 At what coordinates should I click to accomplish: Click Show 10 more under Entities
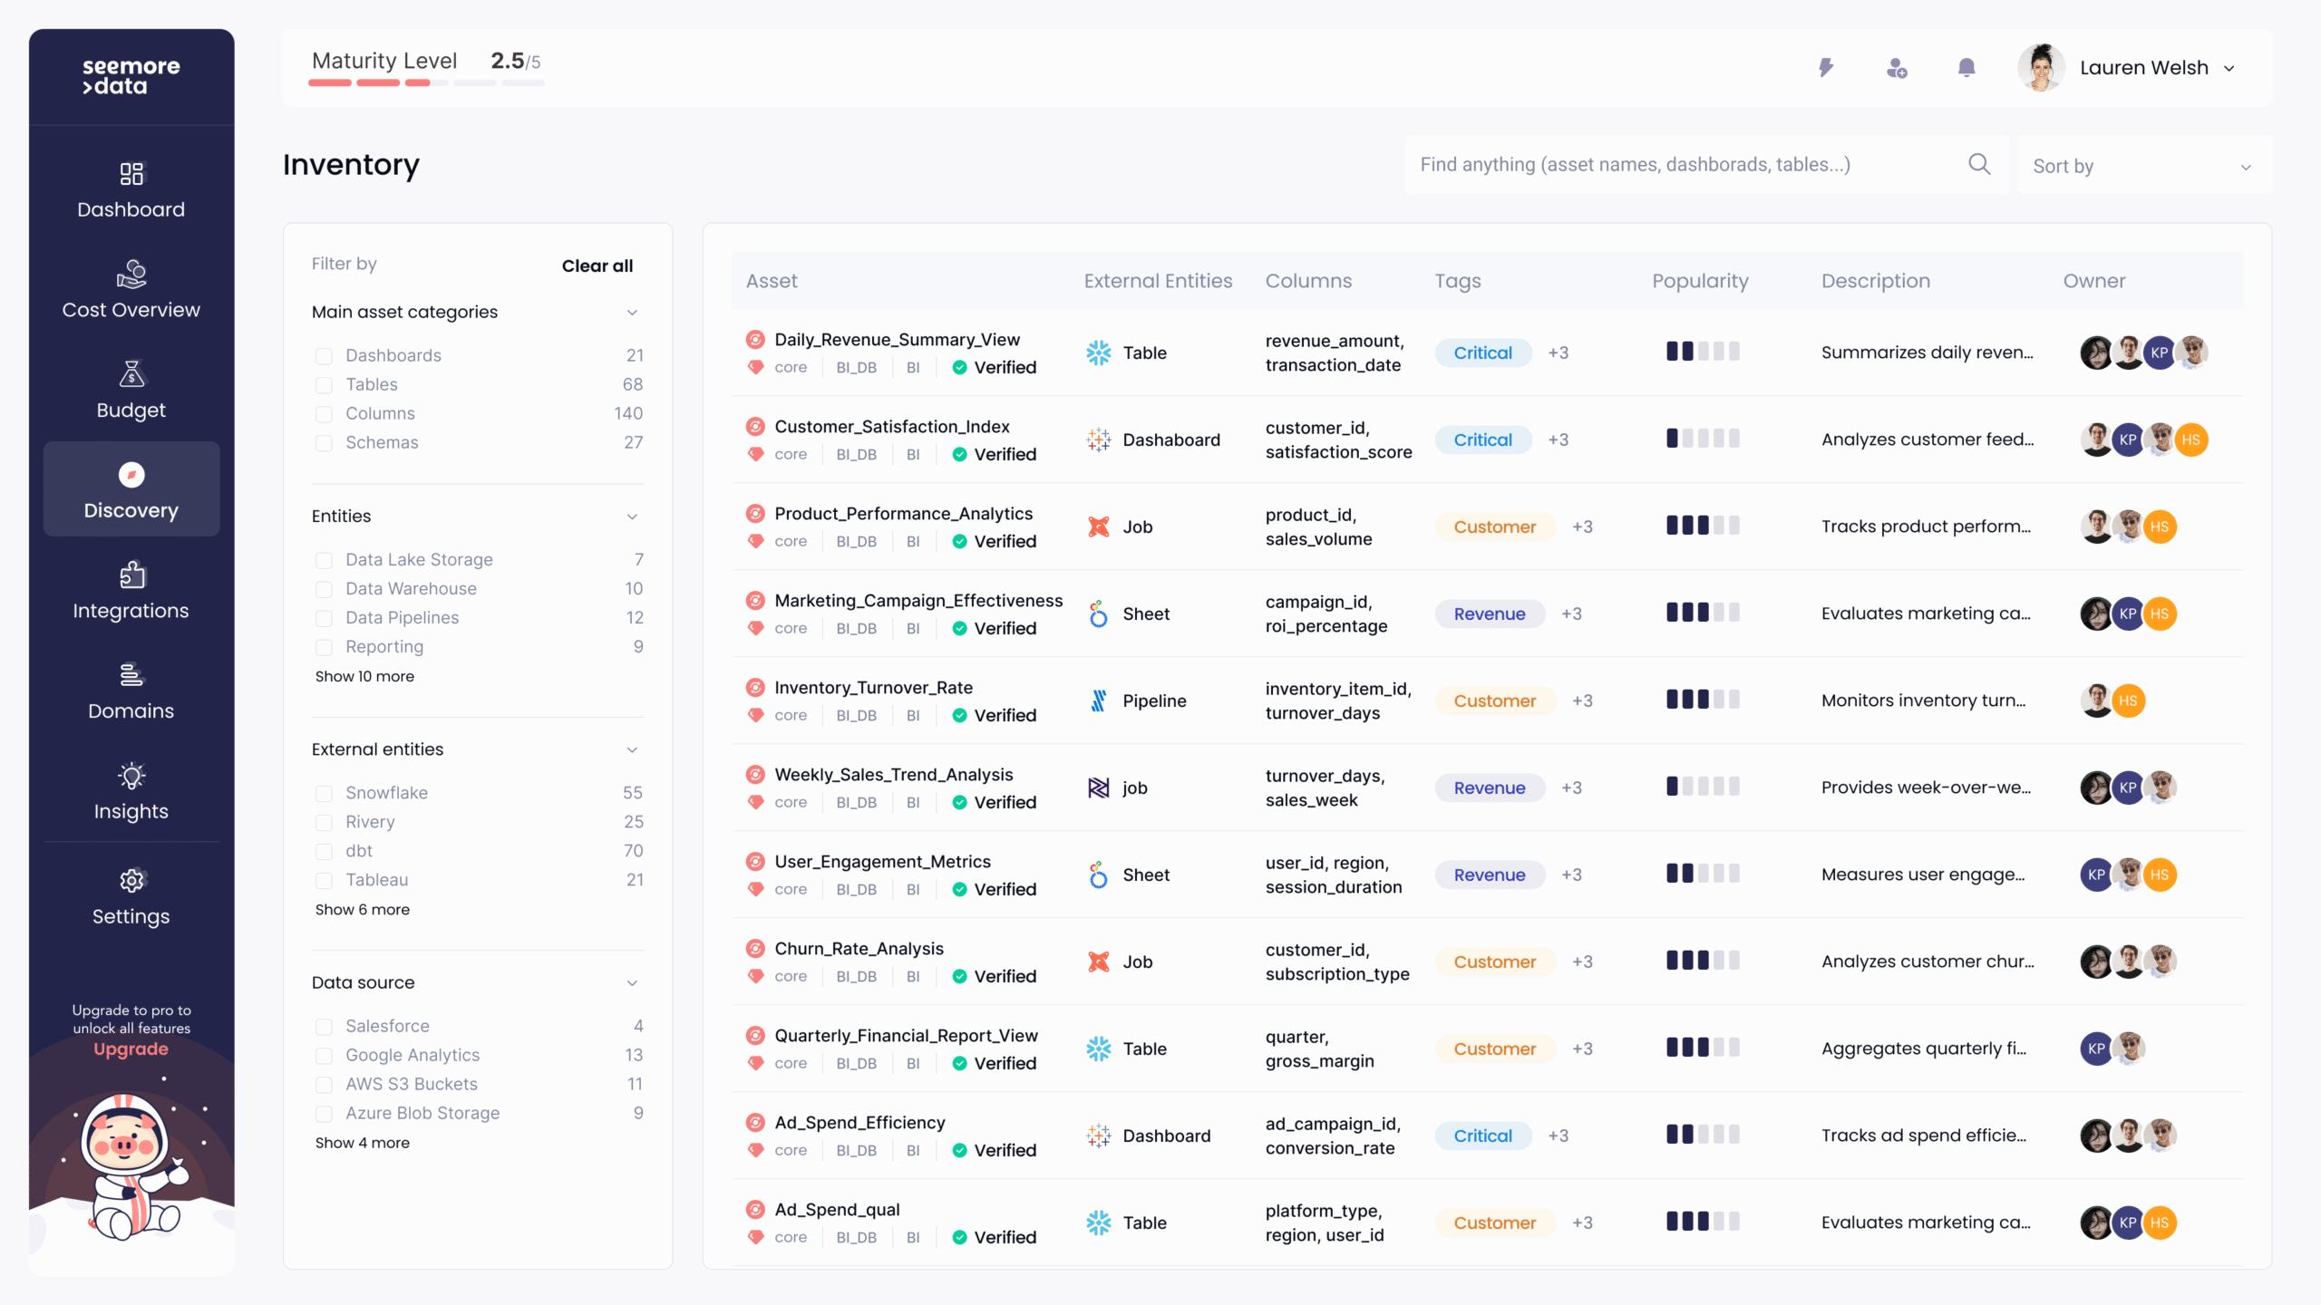coord(364,676)
